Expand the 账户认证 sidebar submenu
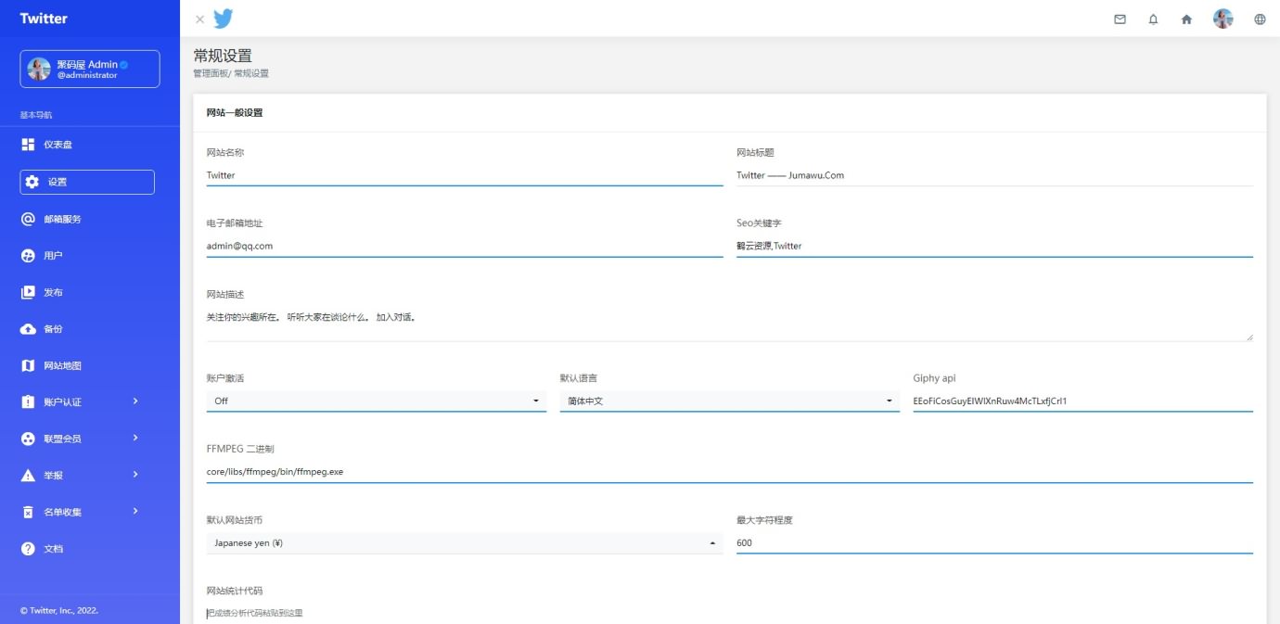 135,401
